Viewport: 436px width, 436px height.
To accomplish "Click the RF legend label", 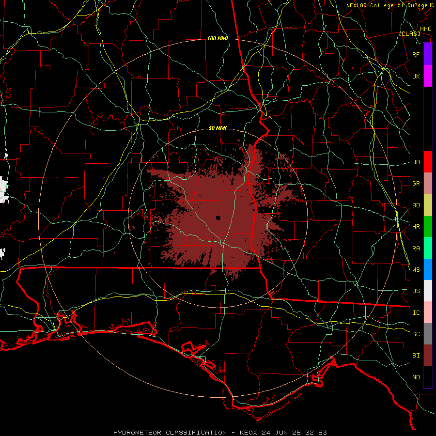I will pyautogui.click(x=416, y=54).
